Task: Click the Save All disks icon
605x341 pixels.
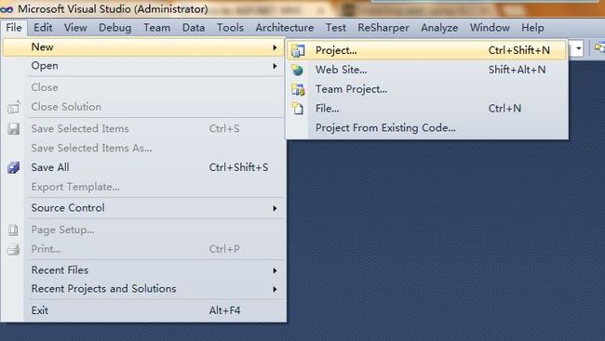Action: pyautogui.click(x=14, y=167)
